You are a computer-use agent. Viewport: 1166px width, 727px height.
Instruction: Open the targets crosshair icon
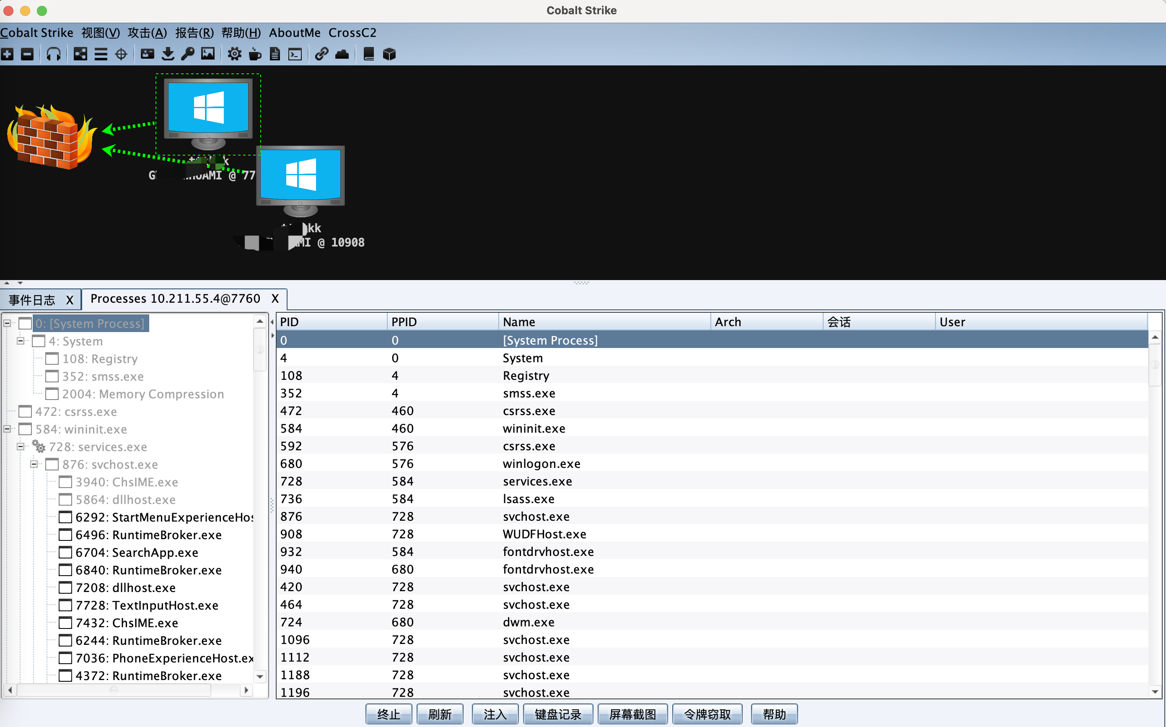(x=121, y=54)
